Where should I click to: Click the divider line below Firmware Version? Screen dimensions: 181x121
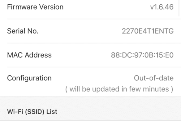pyautogui.click(x=94, y=19)
